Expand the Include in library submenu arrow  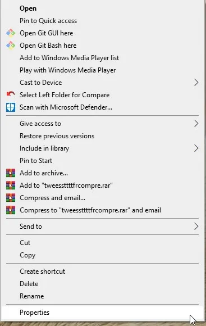point(196,148)
